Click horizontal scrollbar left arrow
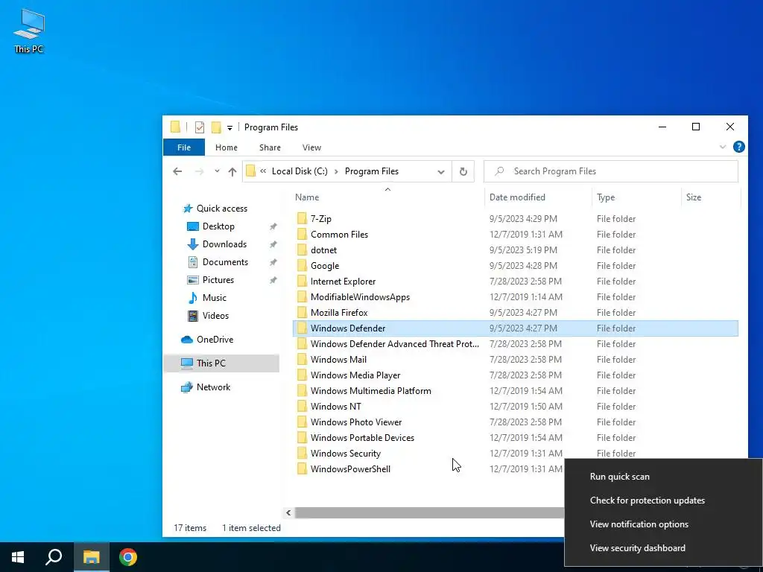The width and height of the screenshot is (763, 572). tap(288, 512)
